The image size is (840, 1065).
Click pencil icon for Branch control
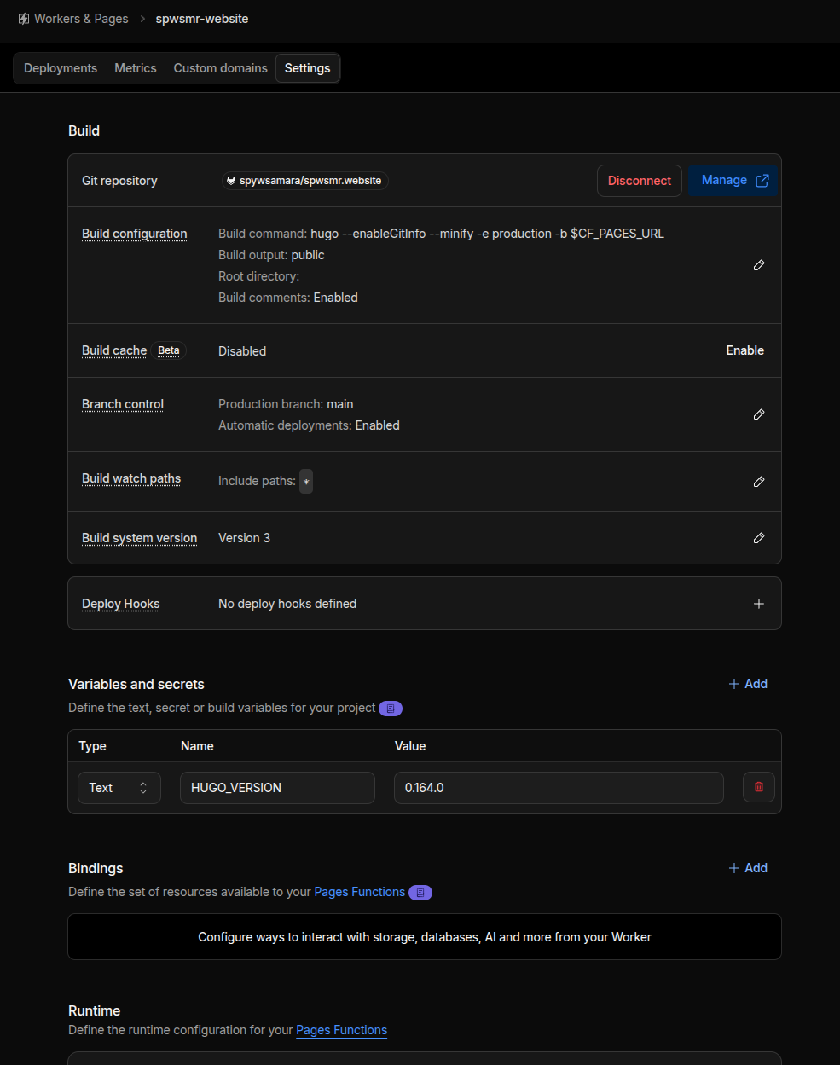(759, 414)
